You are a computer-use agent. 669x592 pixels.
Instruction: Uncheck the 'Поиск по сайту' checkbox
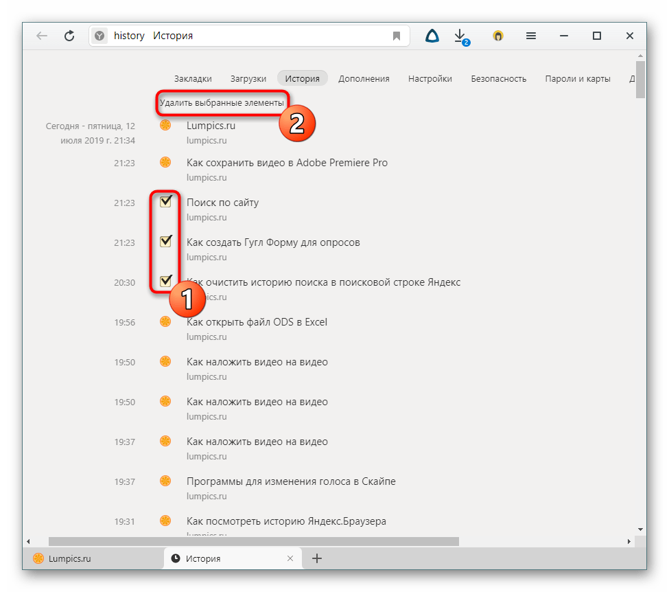tap(165, 202)
